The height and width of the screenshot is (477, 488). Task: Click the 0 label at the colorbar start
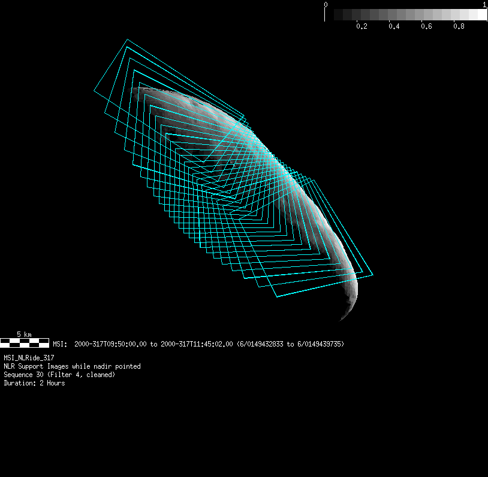tap(326, 4)
